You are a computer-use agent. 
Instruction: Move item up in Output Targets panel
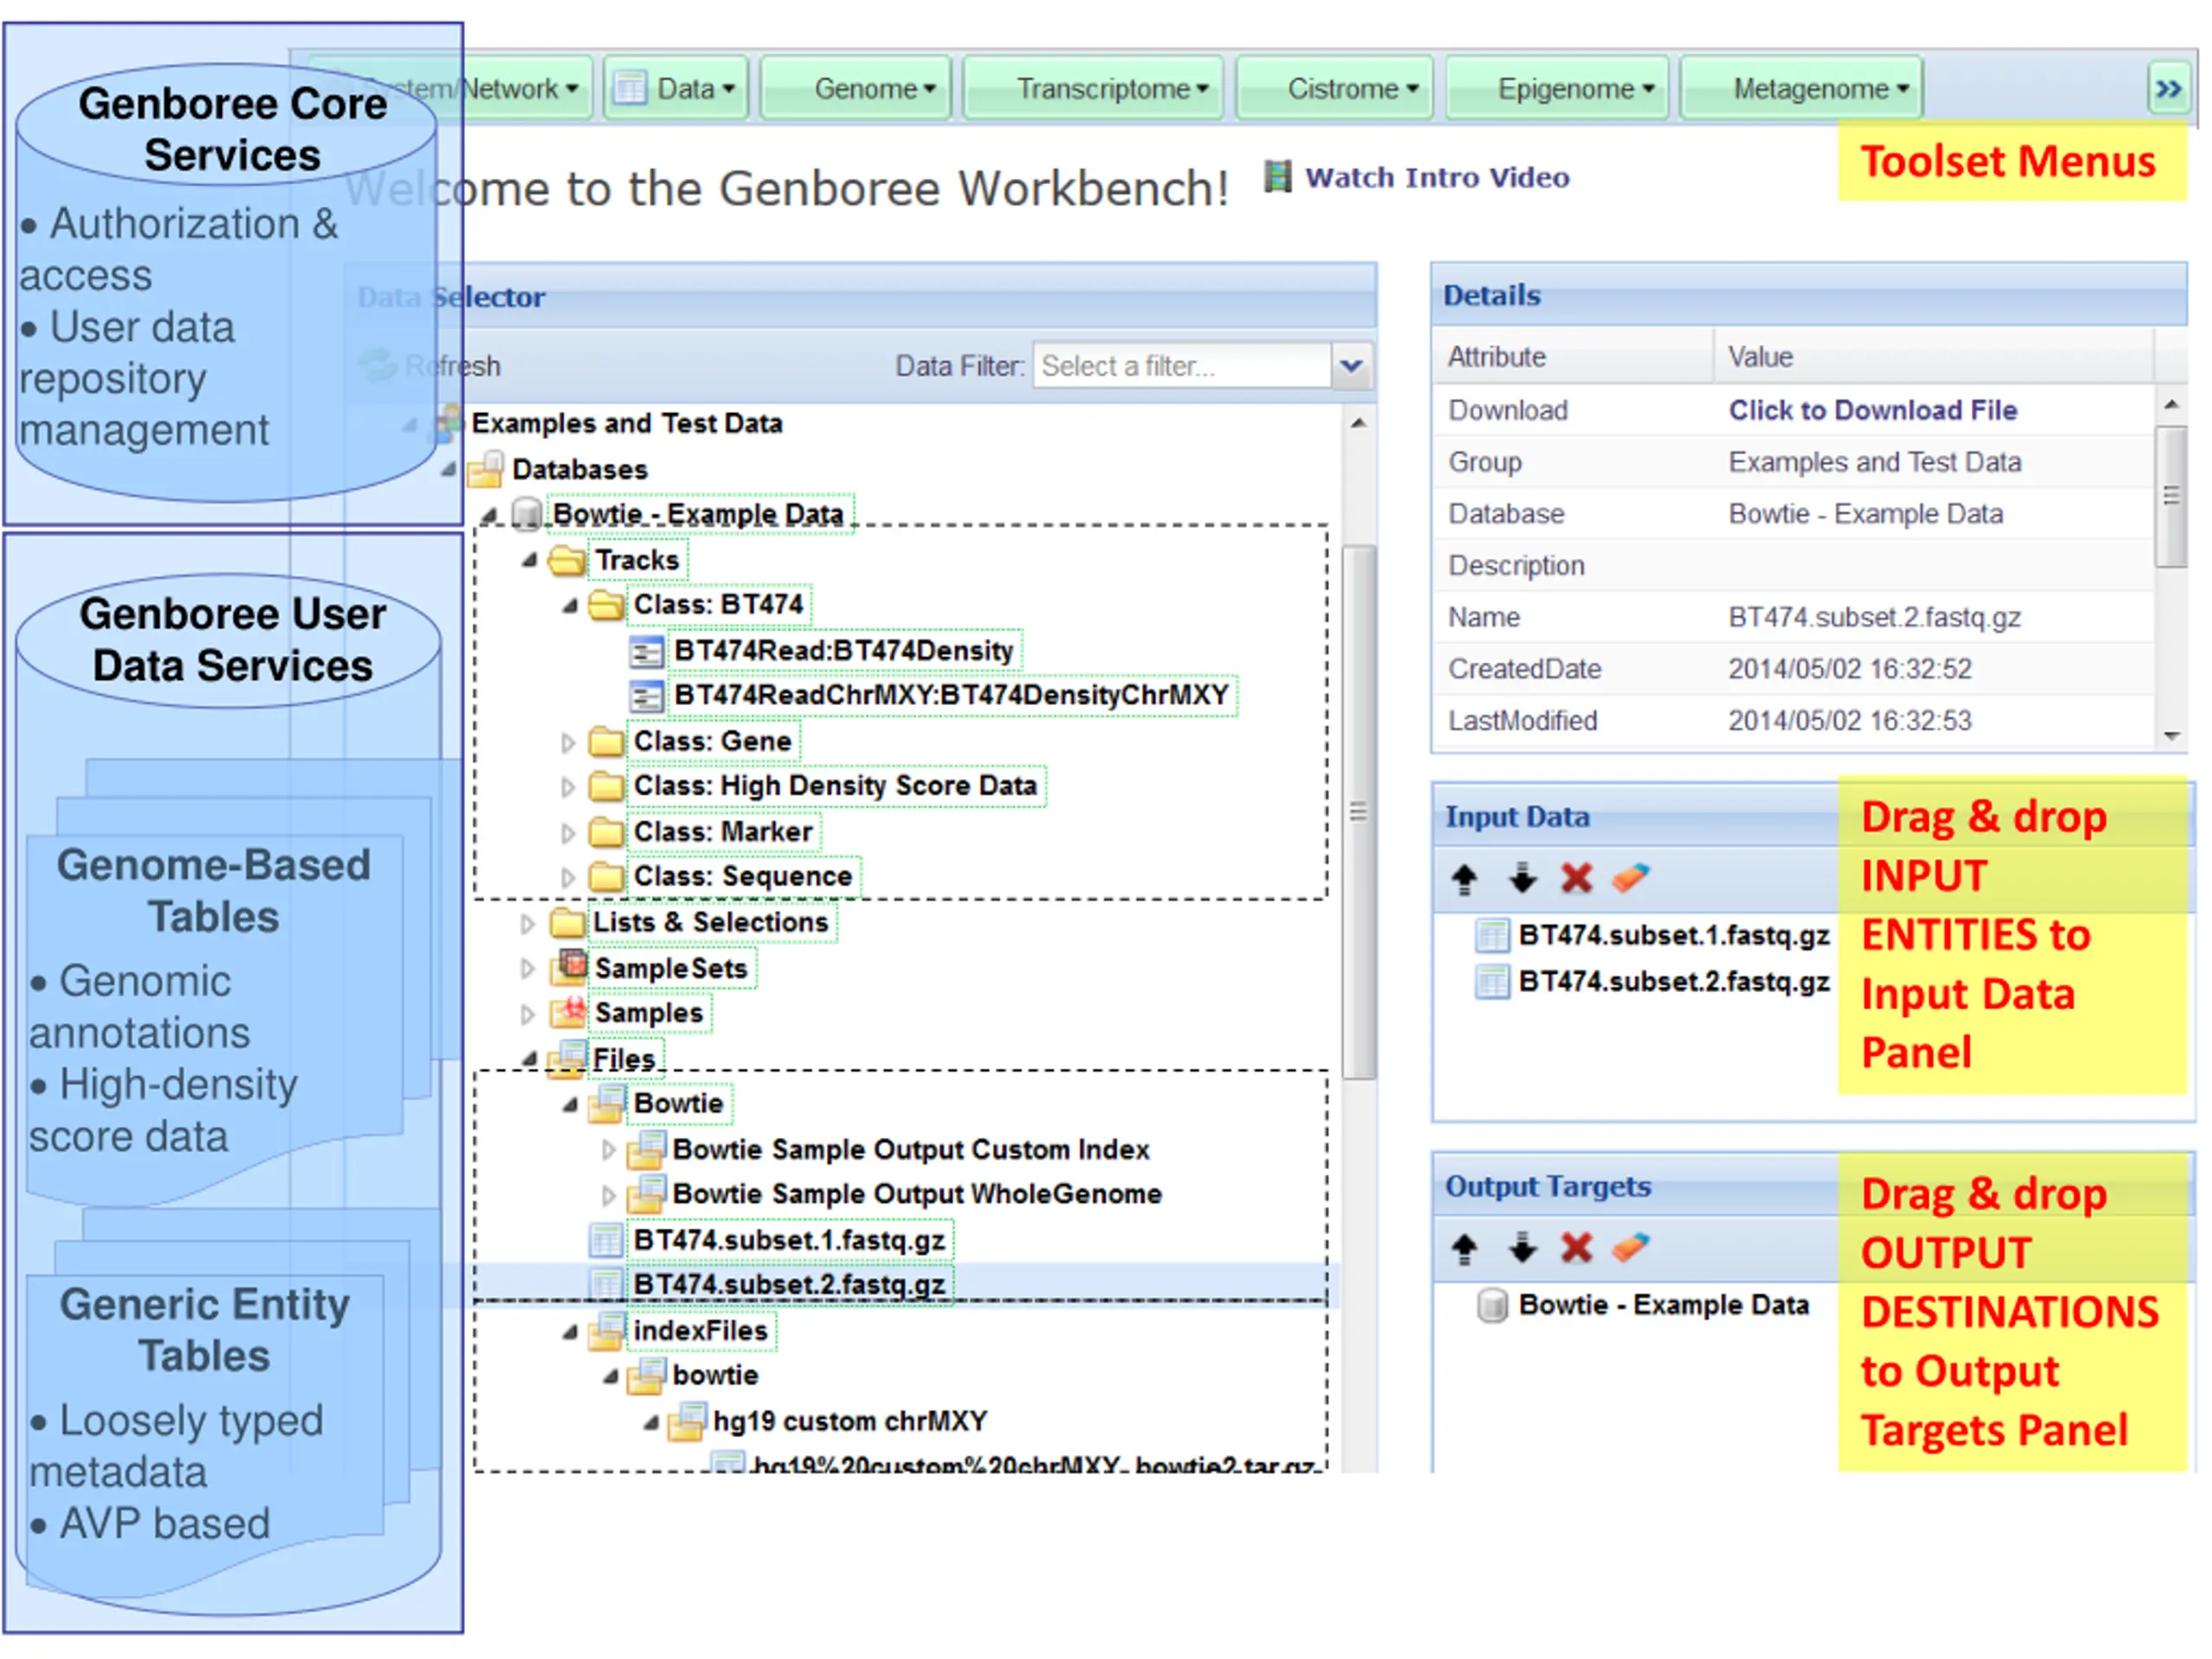coord(1464,1249)
